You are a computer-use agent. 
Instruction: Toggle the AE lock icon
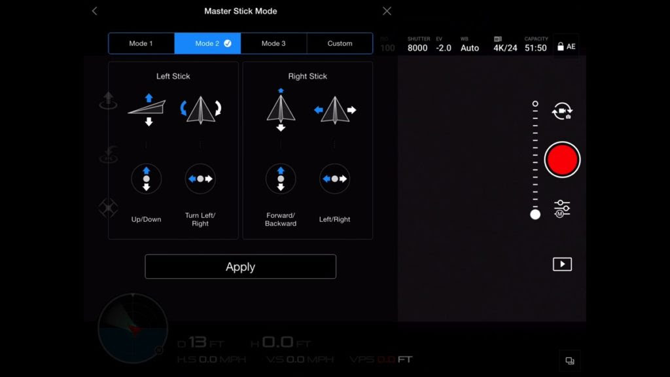point(566,46)
